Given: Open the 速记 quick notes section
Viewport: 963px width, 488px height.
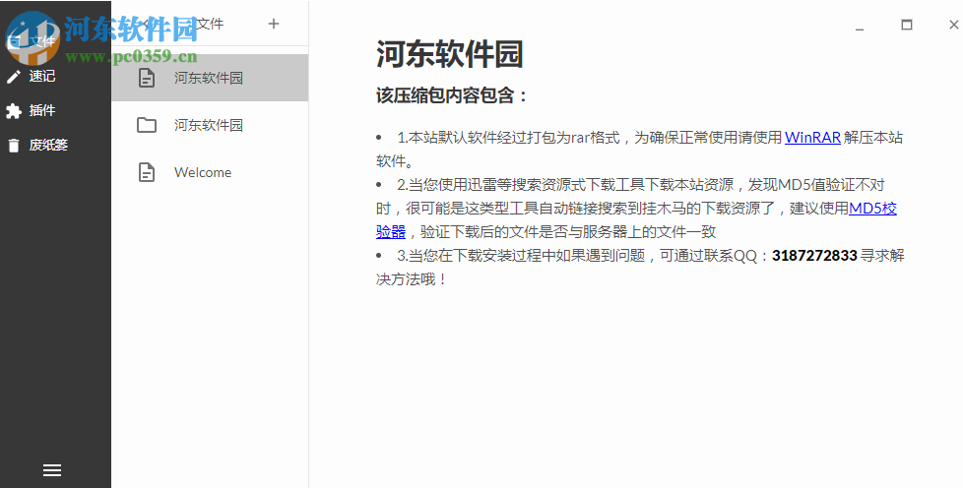Looking at the screenshot, I should pos(41,76).
